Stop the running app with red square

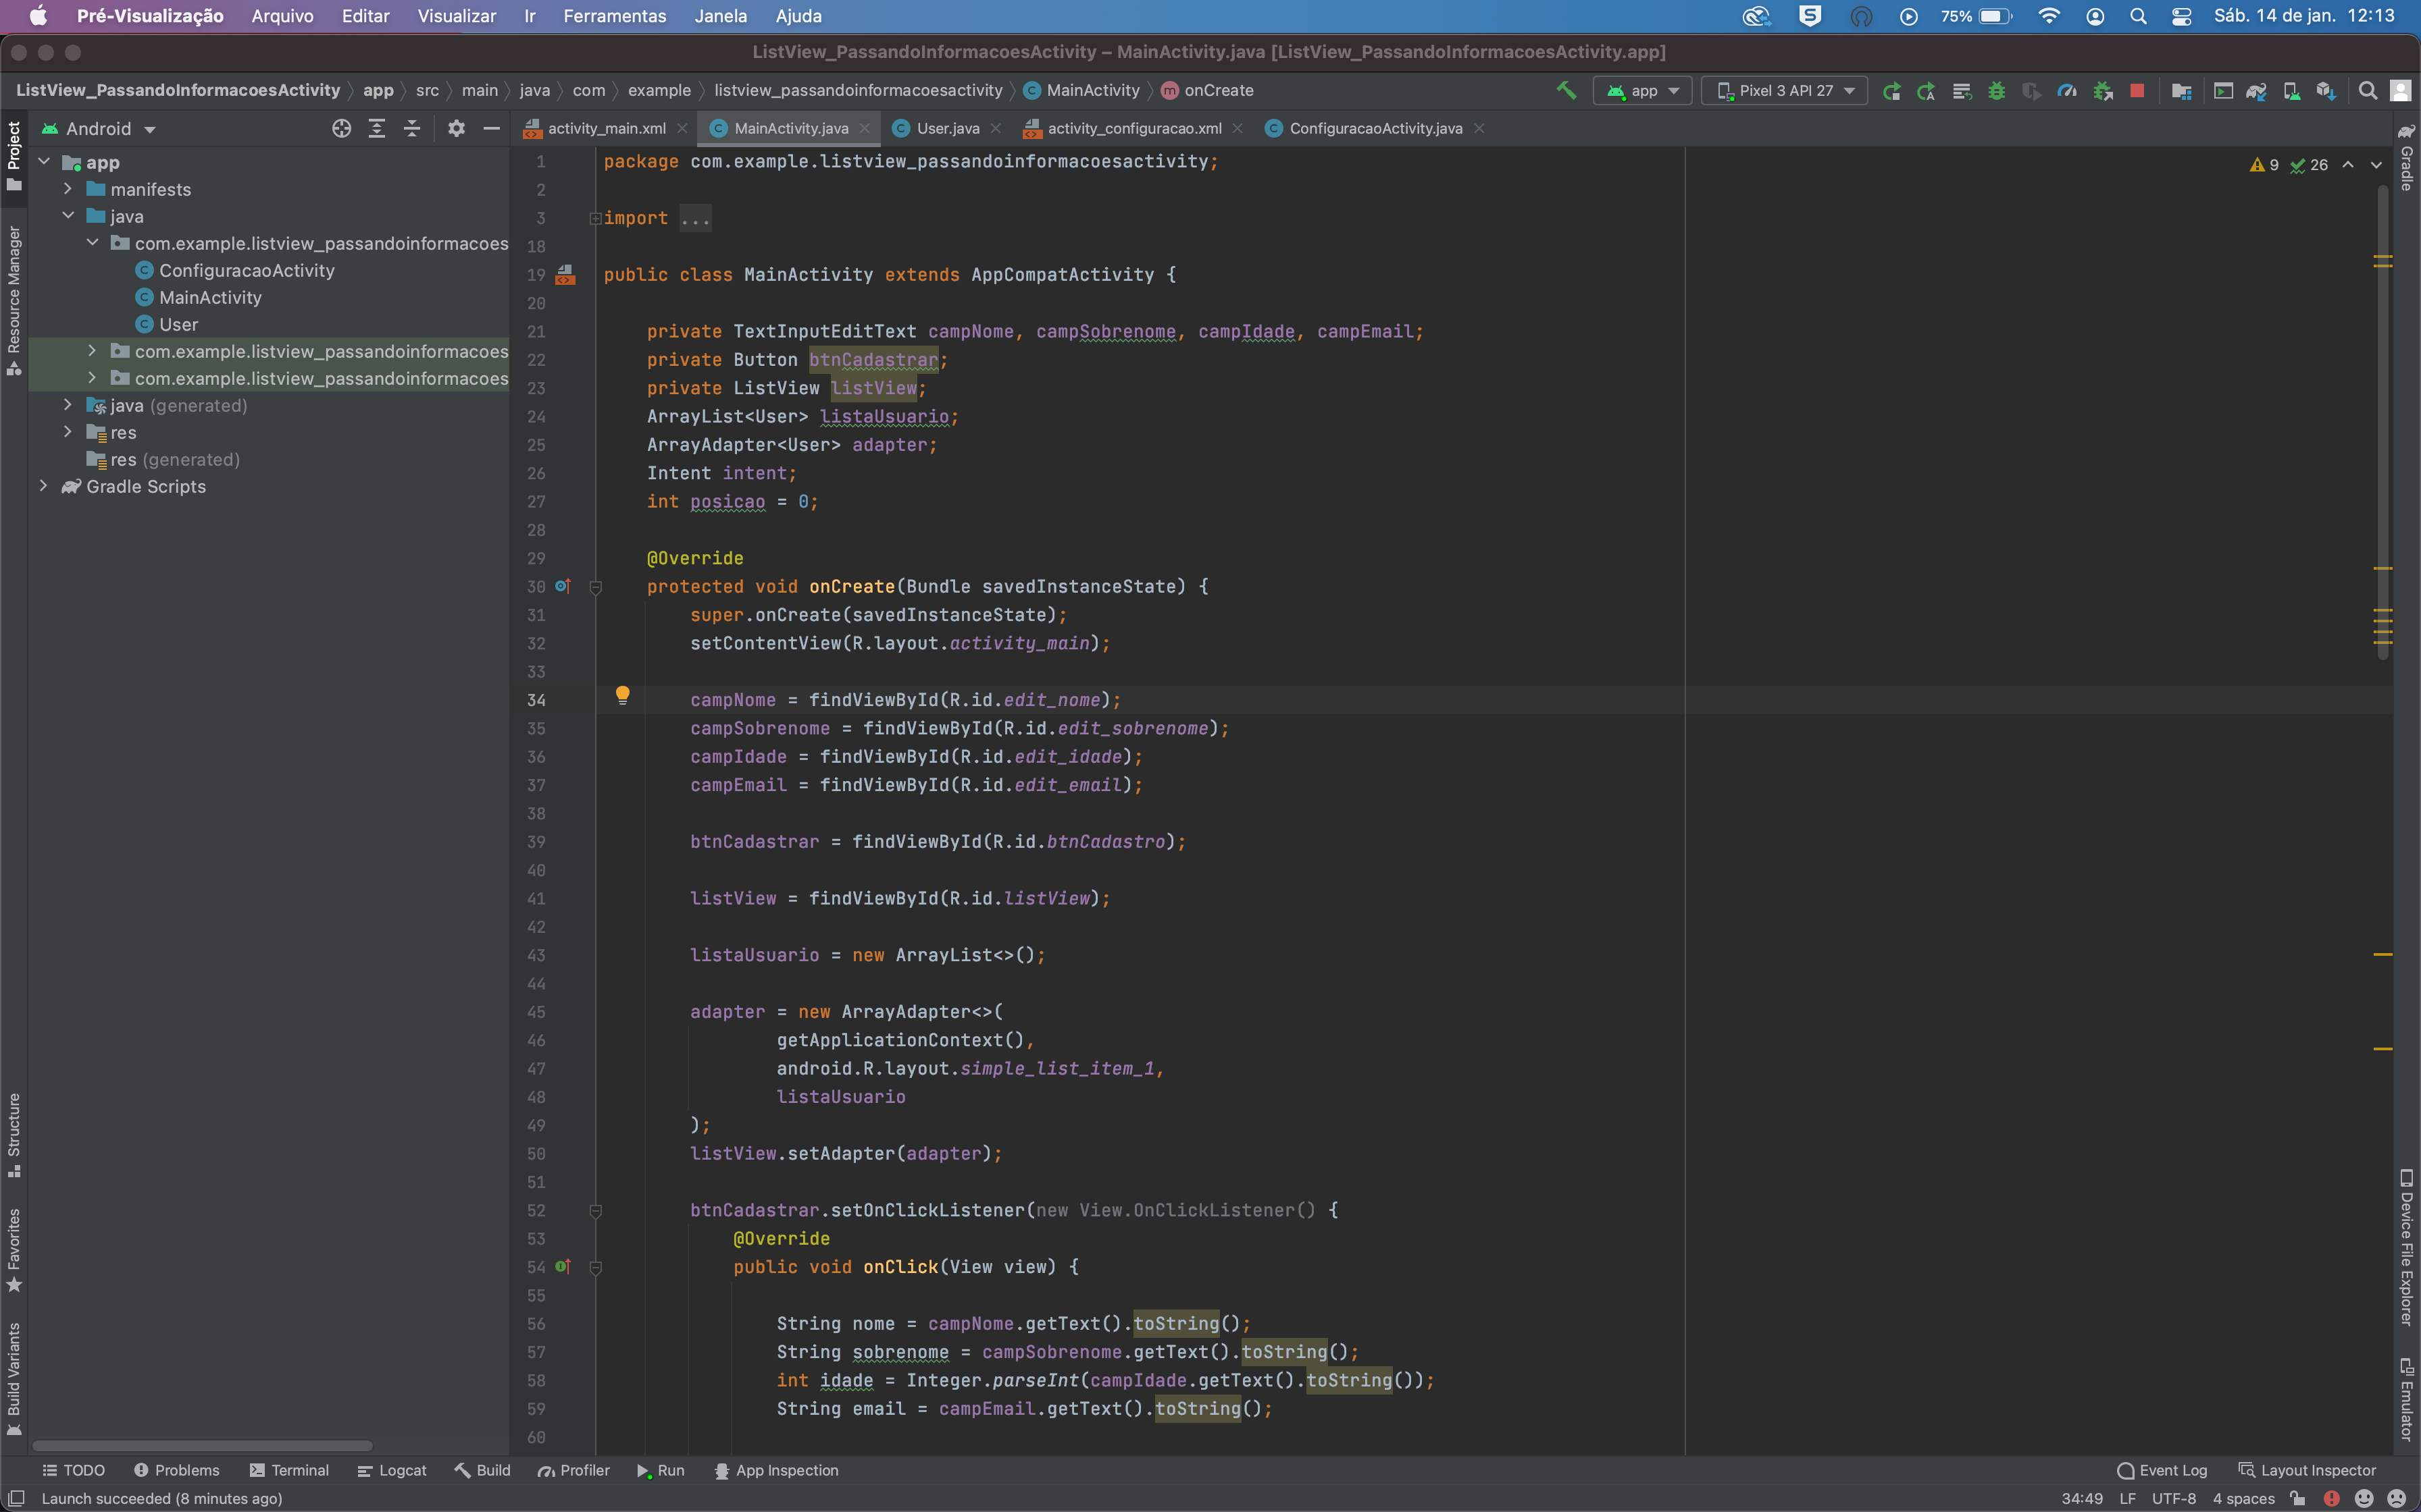(x=2137, y=91)
